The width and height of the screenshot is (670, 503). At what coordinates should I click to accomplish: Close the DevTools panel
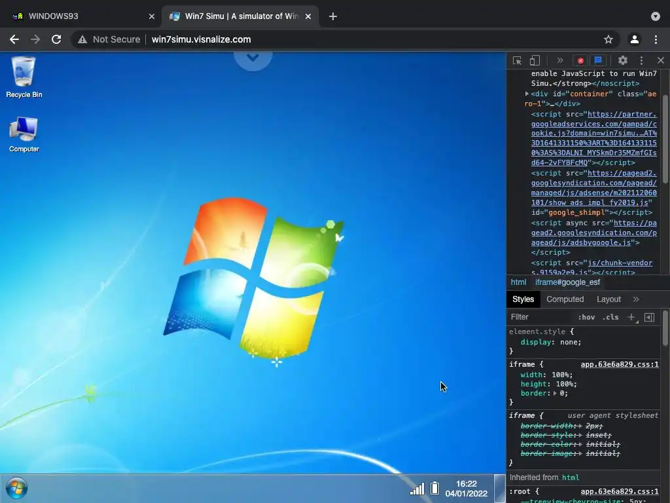[x=661, y=60]
